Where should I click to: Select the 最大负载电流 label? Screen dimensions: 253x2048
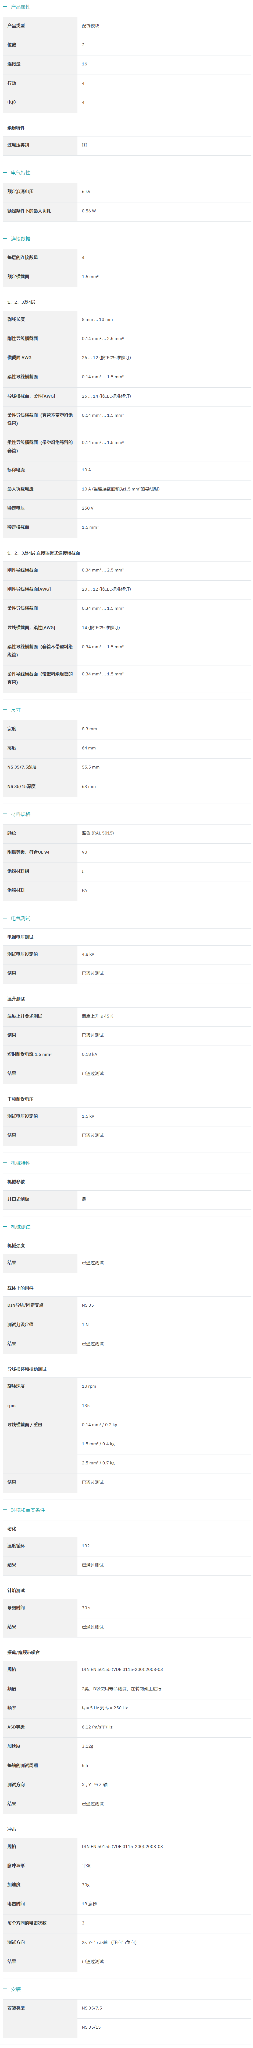(x=21, y=489)
